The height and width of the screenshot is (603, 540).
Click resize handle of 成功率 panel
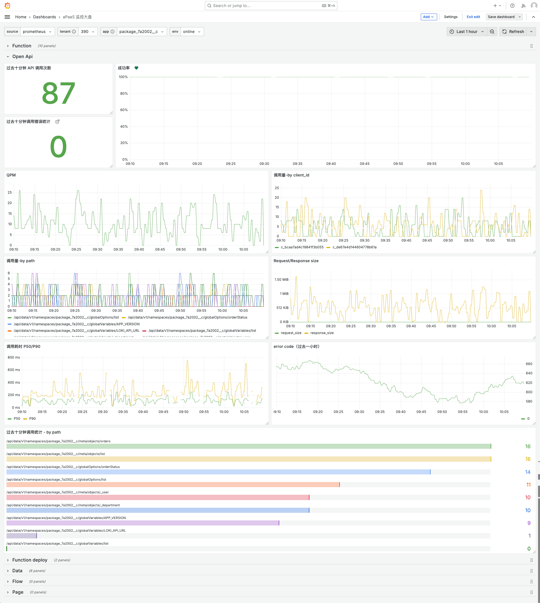(534, 166)
